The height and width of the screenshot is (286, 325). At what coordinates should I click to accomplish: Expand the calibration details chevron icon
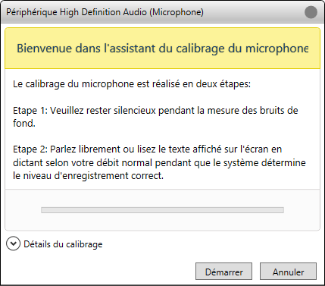coord(13,244)
